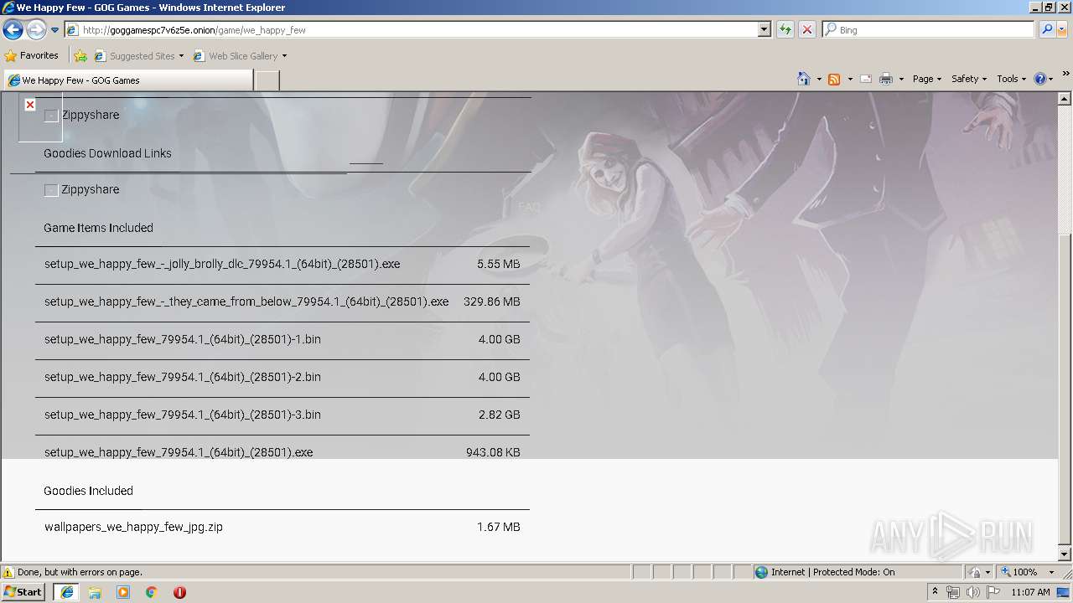Click the Internet Explorer taskbar icon

[x=66, y=592]
